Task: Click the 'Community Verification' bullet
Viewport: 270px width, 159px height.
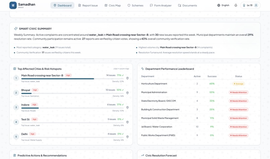Action: [48, 52]
